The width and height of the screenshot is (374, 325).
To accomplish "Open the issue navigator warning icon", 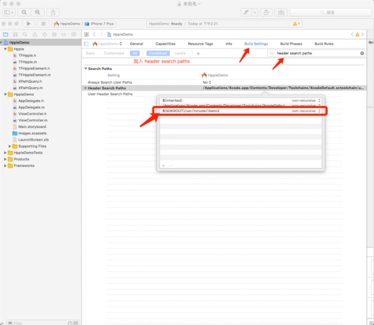I will [35, 35].
